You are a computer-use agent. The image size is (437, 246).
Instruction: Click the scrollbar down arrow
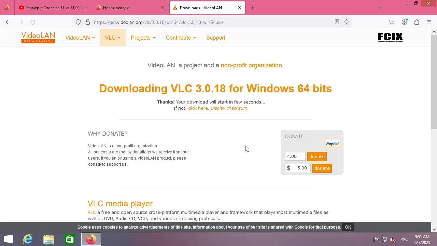tap(434, 230)
